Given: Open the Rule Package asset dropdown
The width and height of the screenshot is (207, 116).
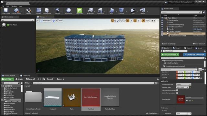Looking at the screenshot, I should (194, 98).
